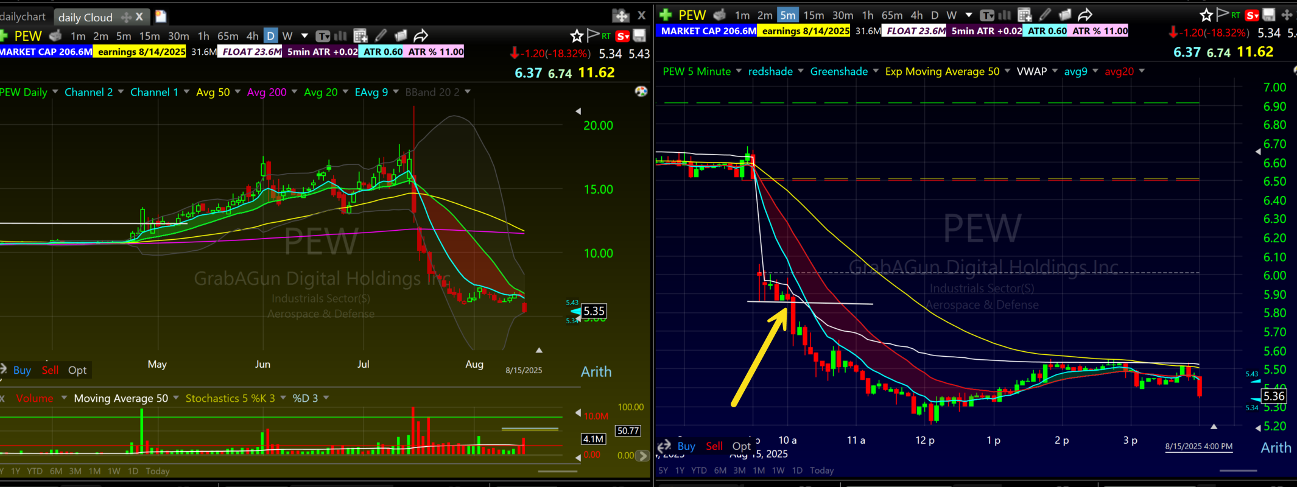The width and height of the screenshot is (1297, 487).
Task: Click Buy on the daily chart
Action: (x=22, y=370)
